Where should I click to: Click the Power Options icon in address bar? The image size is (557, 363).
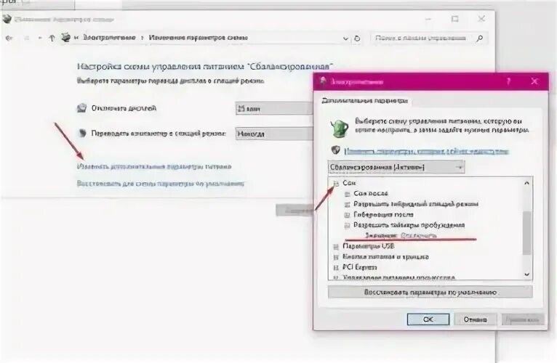[65, 37]
